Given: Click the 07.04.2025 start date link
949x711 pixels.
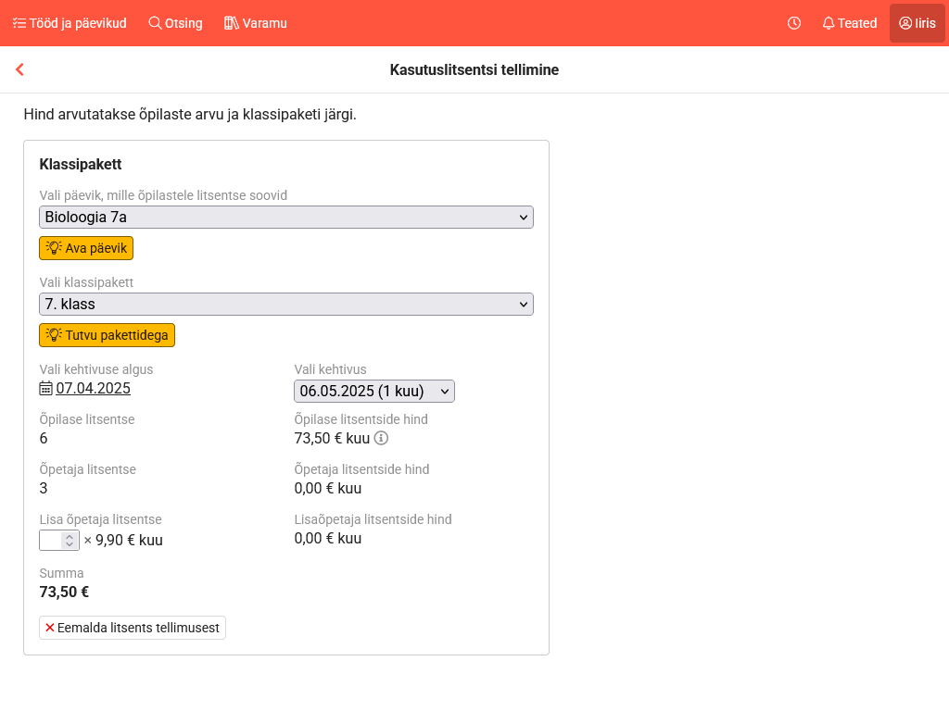Looking at the screenshot, I should pos(93,389).
